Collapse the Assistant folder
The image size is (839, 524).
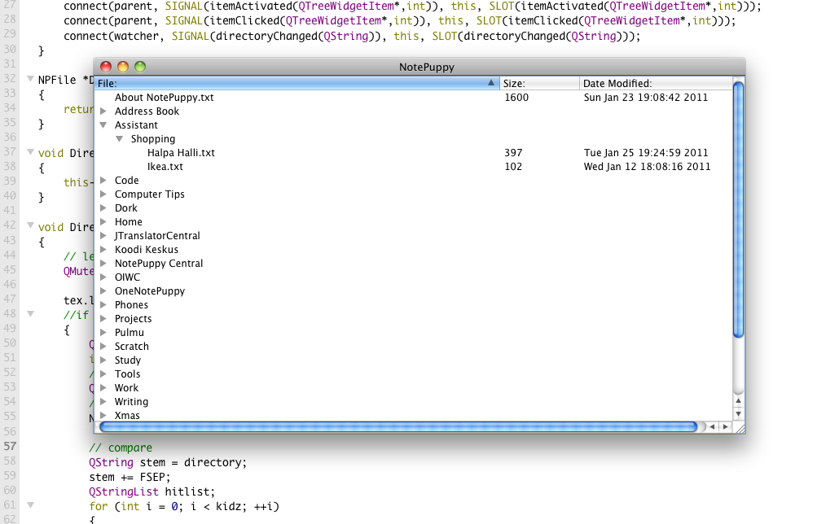(x=103, y=125)
